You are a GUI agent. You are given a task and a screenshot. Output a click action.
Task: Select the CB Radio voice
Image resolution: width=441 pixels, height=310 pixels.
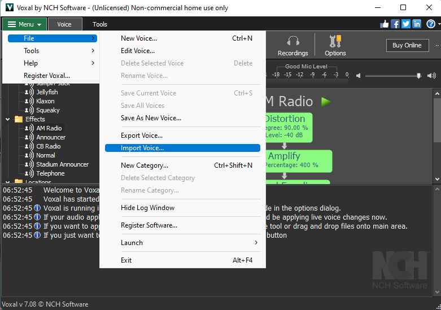point(49,146)
